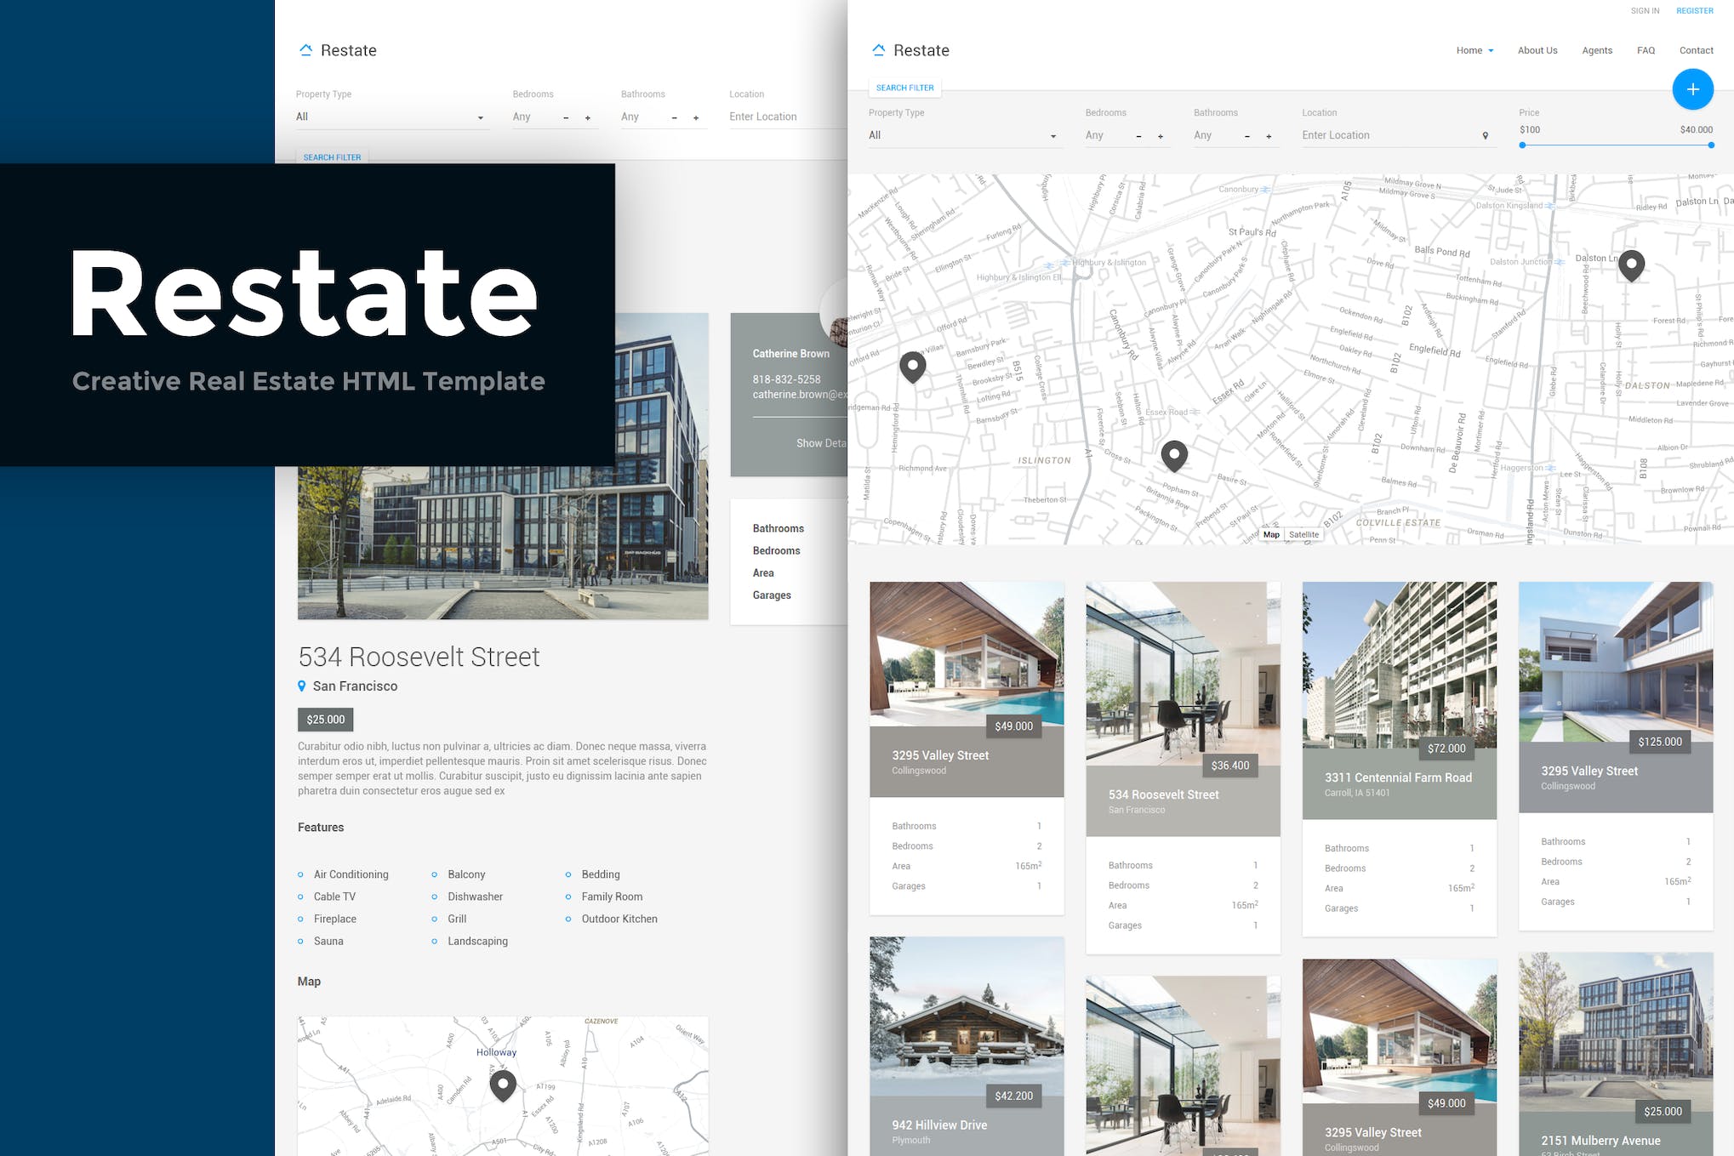Click Show Details on Catherine Brown's card

821,443
